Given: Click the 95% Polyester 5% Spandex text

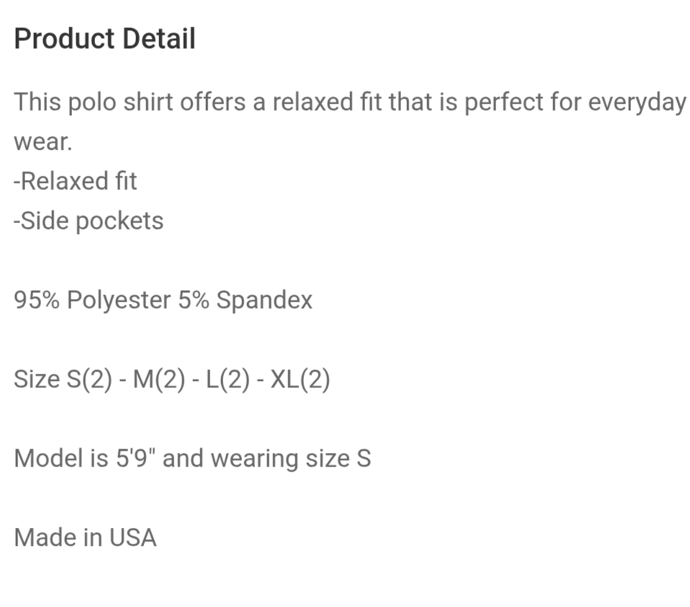Looking at the screenshot, I should (x=163, y=300).
